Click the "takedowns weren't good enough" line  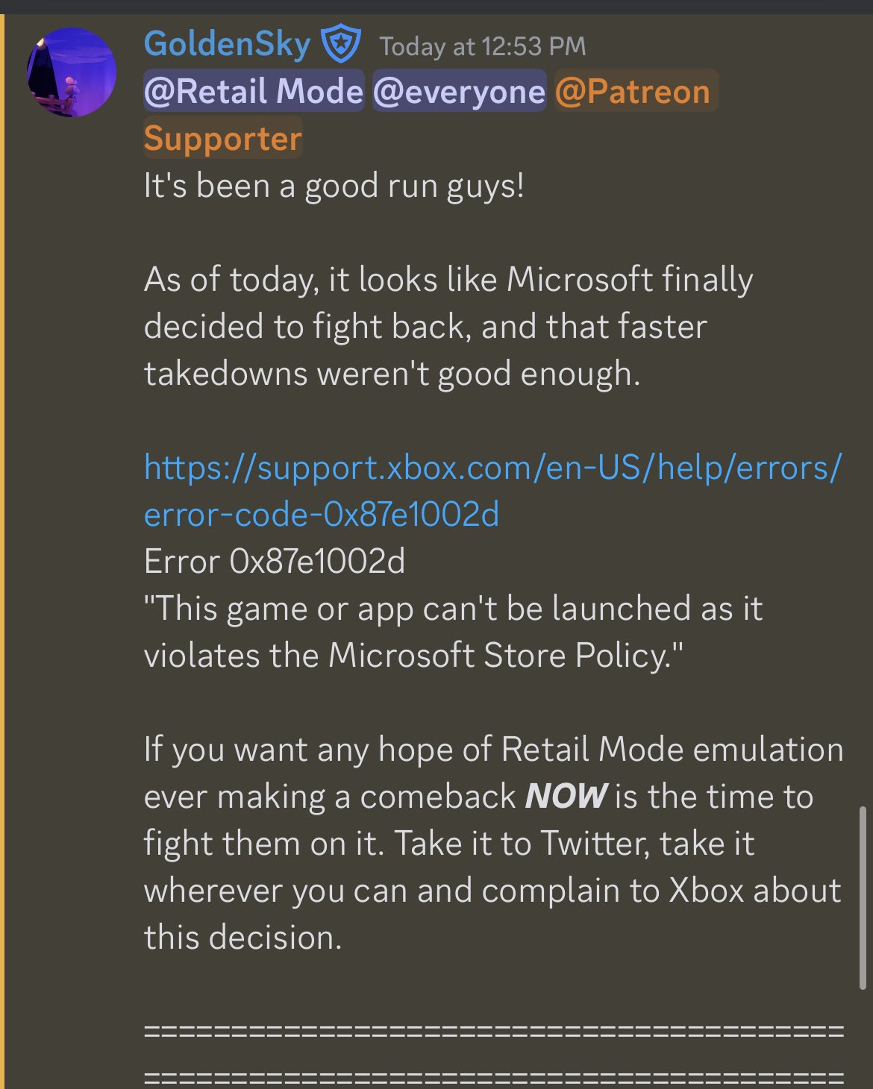(x=392, y=373)
